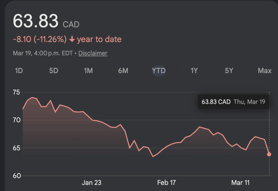278x191 pixels.
Task: Select the 5D chart range
Action: tap(53, 71)
